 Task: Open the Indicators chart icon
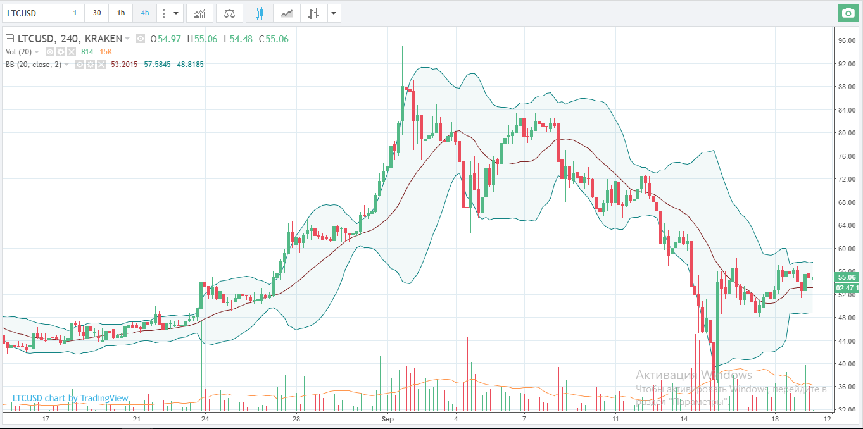(x=199, y=13)
